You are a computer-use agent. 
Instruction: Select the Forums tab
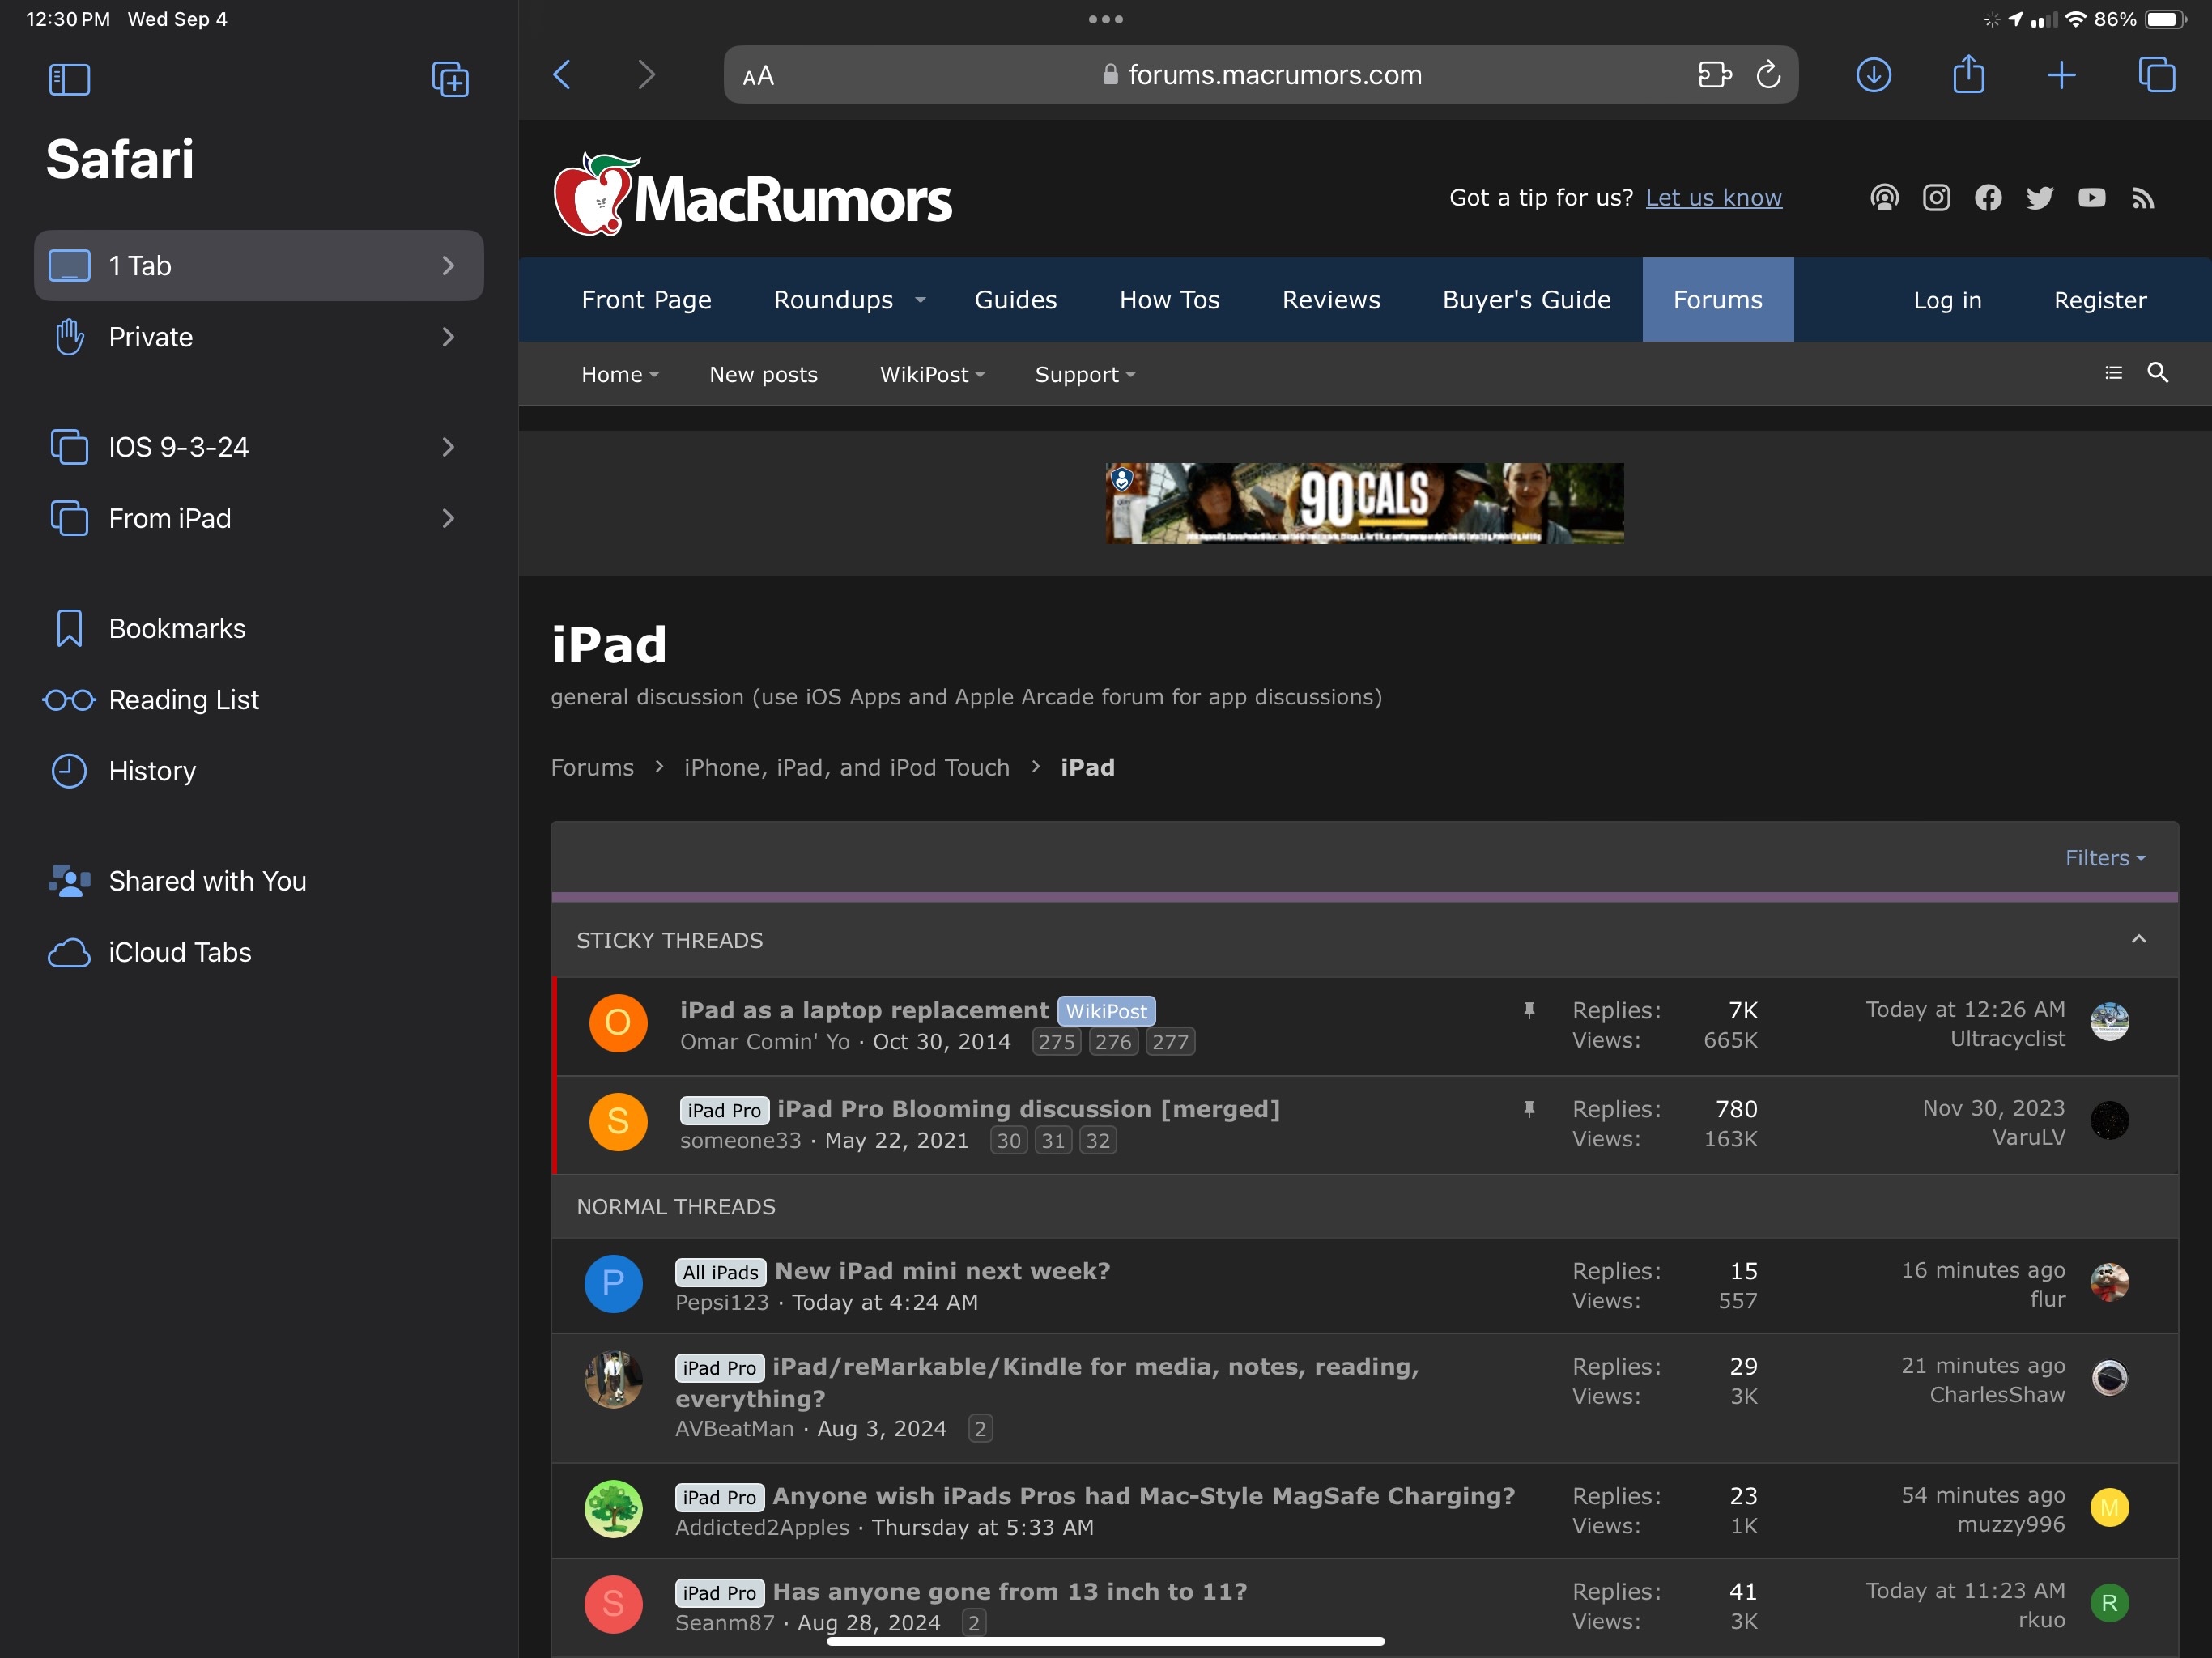pyautogui.click(x=1717, y=300)
